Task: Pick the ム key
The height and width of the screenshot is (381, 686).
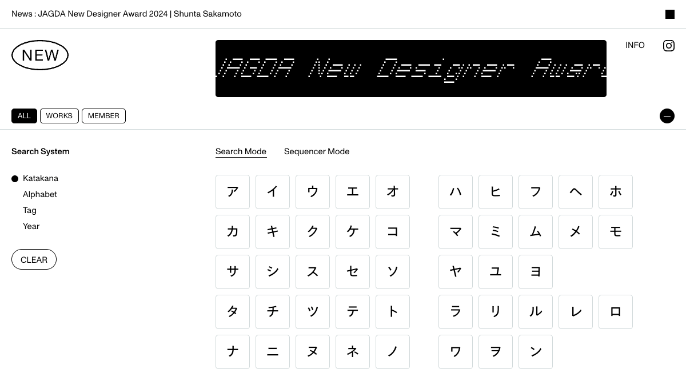Action: tap(536, 232)
